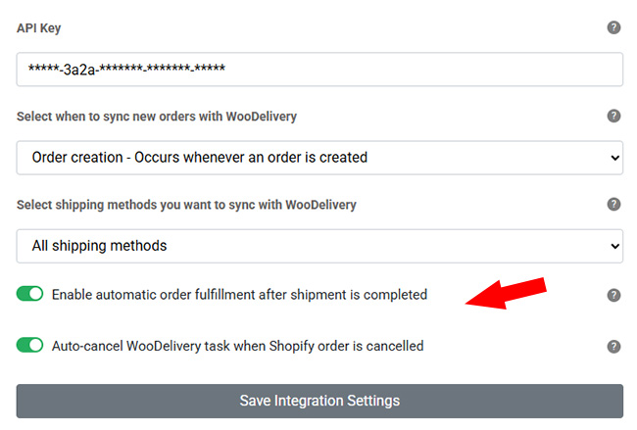Click 'Auto-cancel WooDelivery task' label text
The image size is (637, 430).
pyautogui.click(x=237, y=345)
